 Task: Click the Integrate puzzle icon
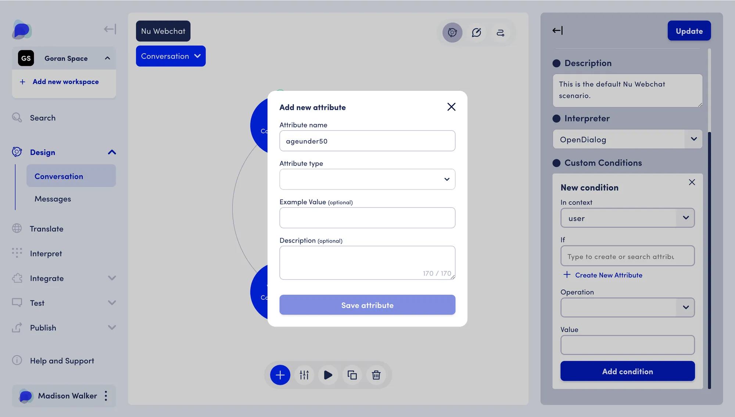(17, 278)
